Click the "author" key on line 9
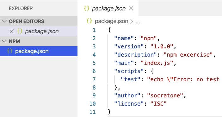 (x=127, y=95)
